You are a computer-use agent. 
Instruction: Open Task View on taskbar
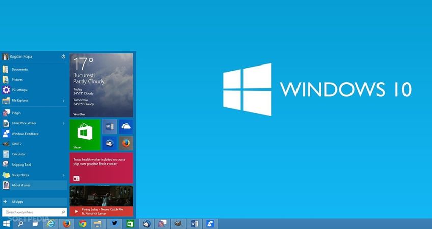pyautogui.click(x=35, y=224)
